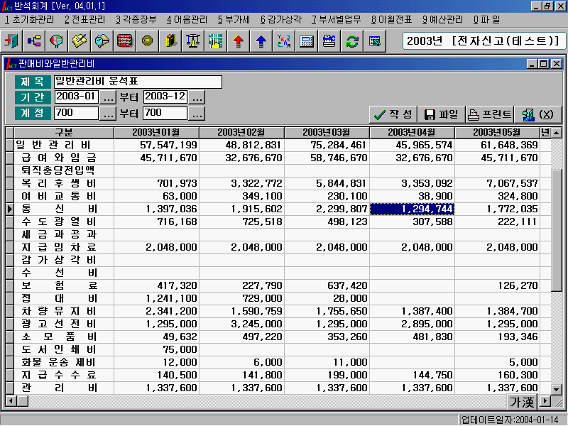568x426 pixels.
Task: Open the 5 부가세 menu
Action: point(234,20)
